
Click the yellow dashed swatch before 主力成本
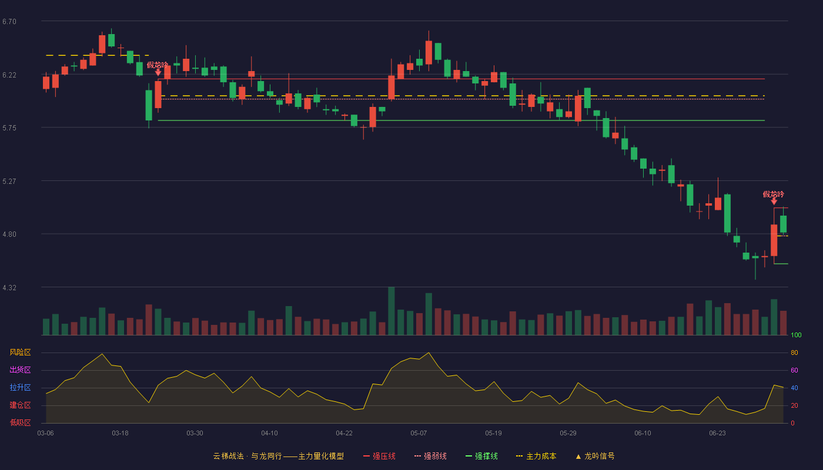[x=519, y=456]
